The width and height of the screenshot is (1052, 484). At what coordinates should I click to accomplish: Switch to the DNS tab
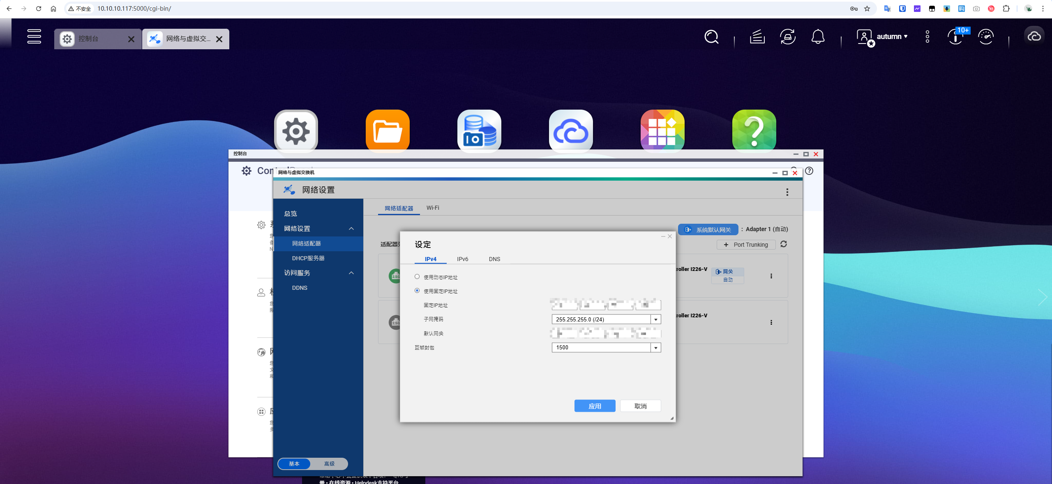pos(494,259)
